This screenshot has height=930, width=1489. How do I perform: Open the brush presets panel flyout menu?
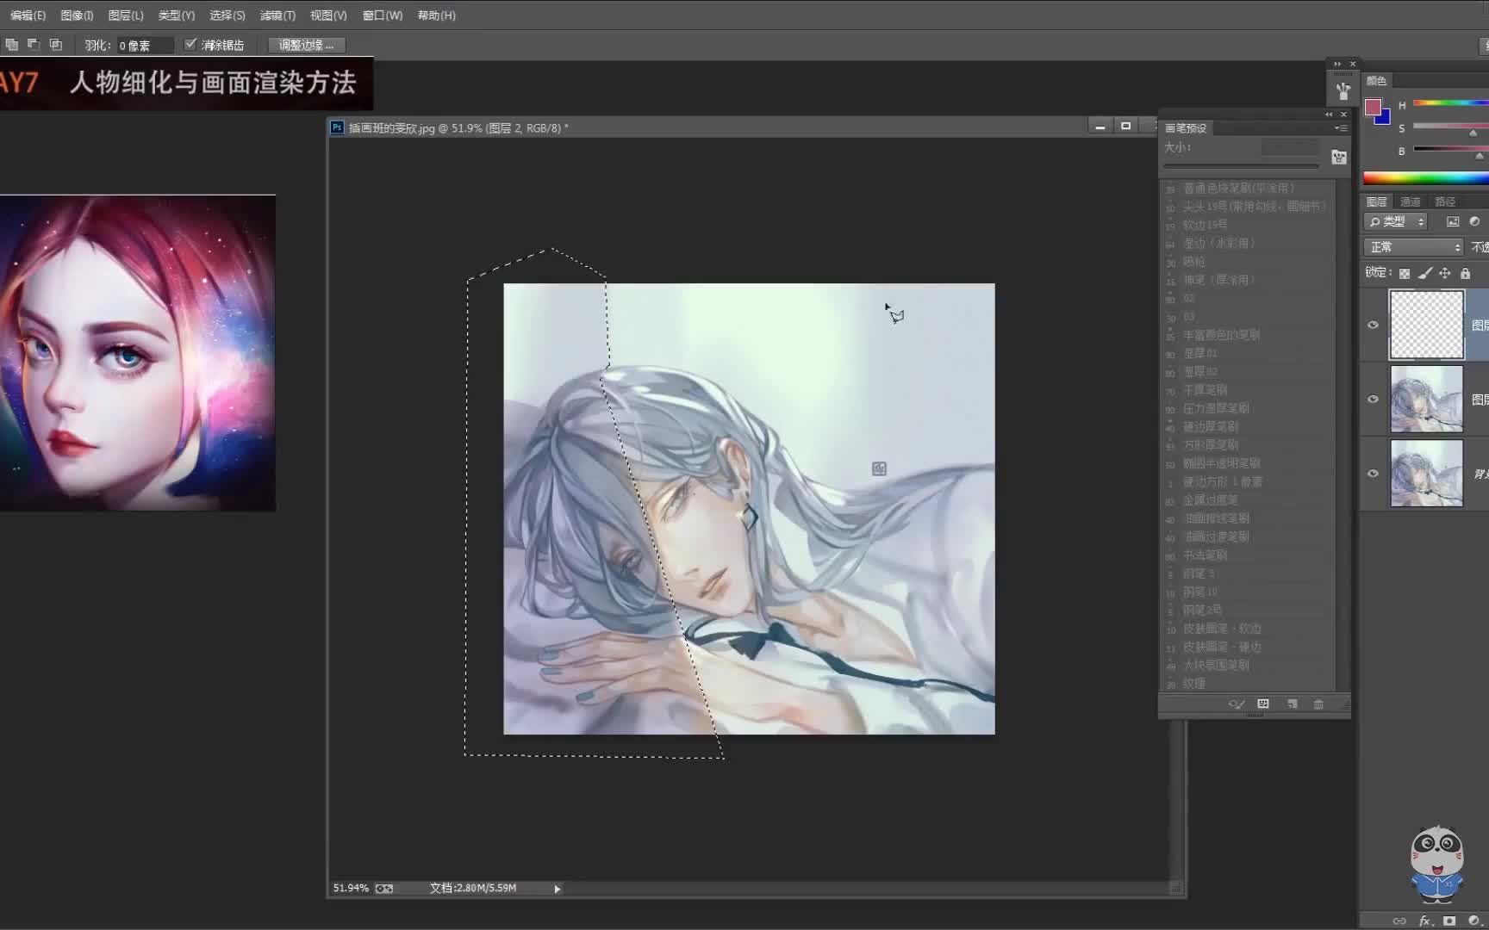tap(1341, 127)
